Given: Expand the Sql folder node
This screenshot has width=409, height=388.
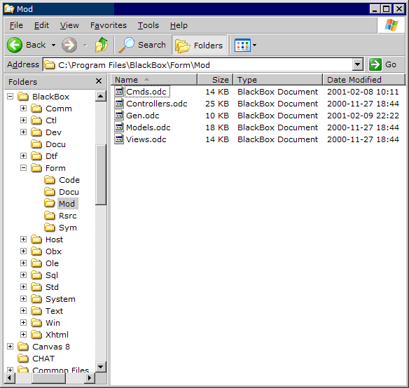Looking at the screenshot, I should point(24,275).
